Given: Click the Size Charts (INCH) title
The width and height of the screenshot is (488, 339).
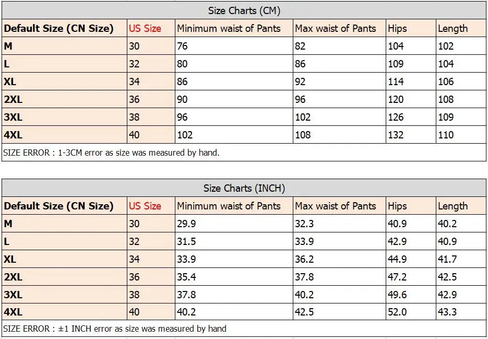Looking at the screenshot, I should tap(244, 188).
